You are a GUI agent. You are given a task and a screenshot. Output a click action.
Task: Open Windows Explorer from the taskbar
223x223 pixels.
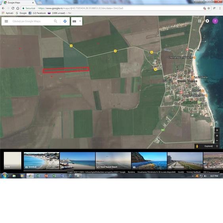tap(14, 176)
